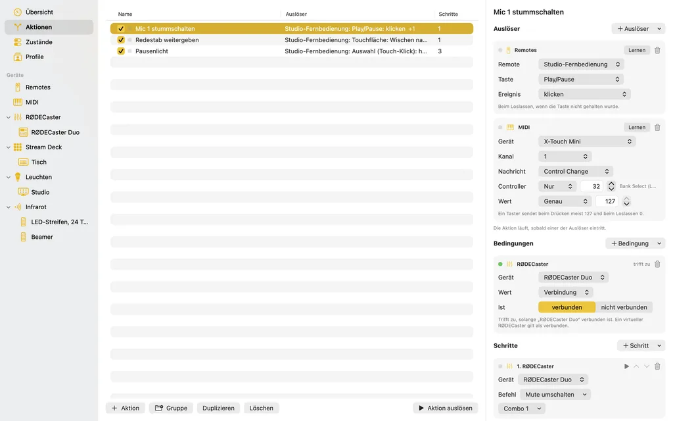Select the verbunden option
Image resolution: width=673 pixels, height=421 pixels.
(567, 308)
